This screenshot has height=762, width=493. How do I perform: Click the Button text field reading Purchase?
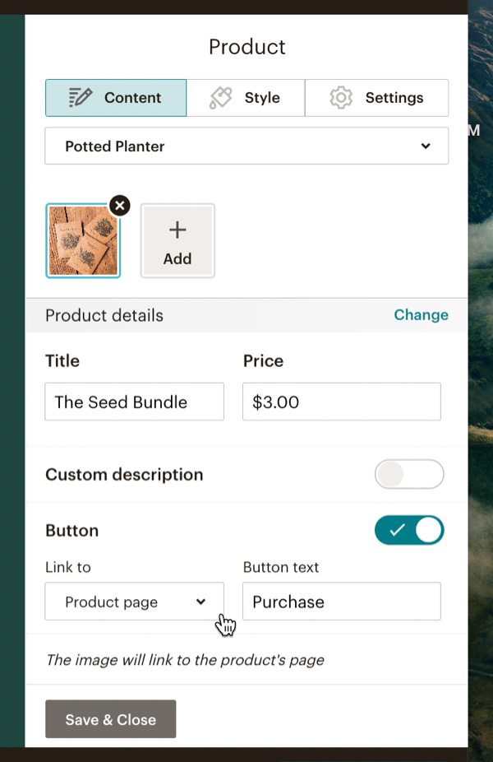(x=341, y=602)
